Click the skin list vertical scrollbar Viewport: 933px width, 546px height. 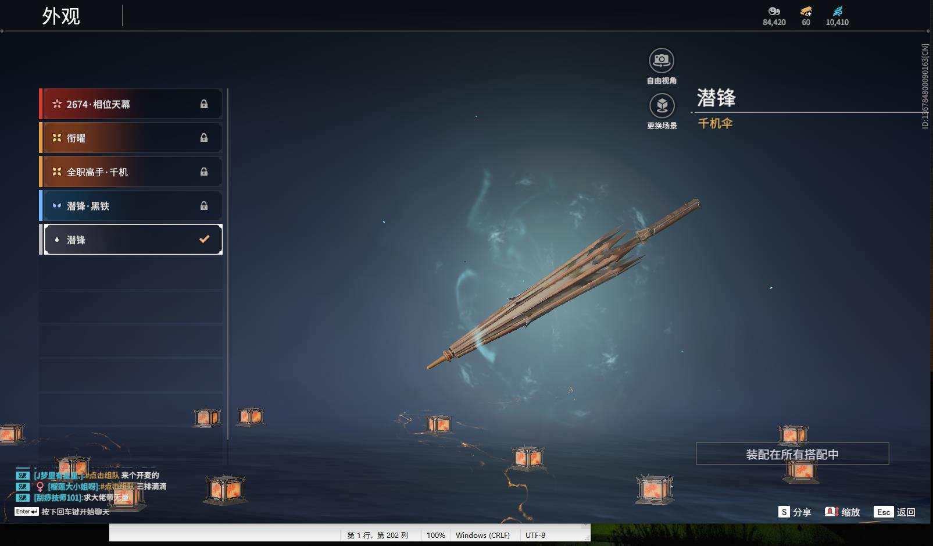pos(227,264)
